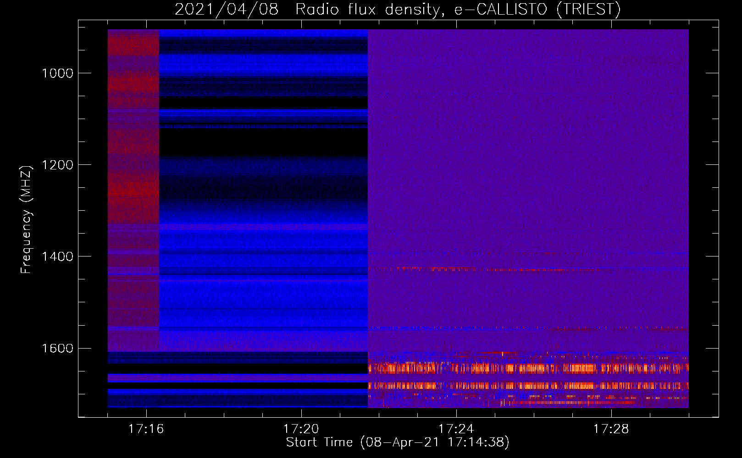The width and height of the screenshot is (742, 458).
Task: Click the 17:16 time tick label
Action: tap(146, 429)
